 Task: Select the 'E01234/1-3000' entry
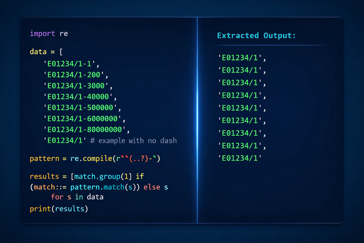coord(76,85)
